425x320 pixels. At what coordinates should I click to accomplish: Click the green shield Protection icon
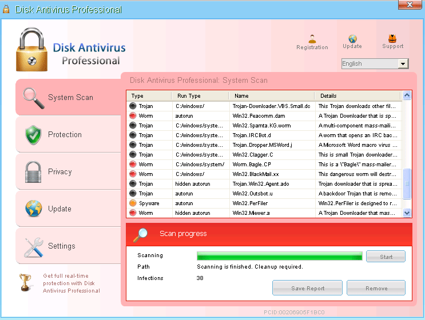(x=34, y=135)
